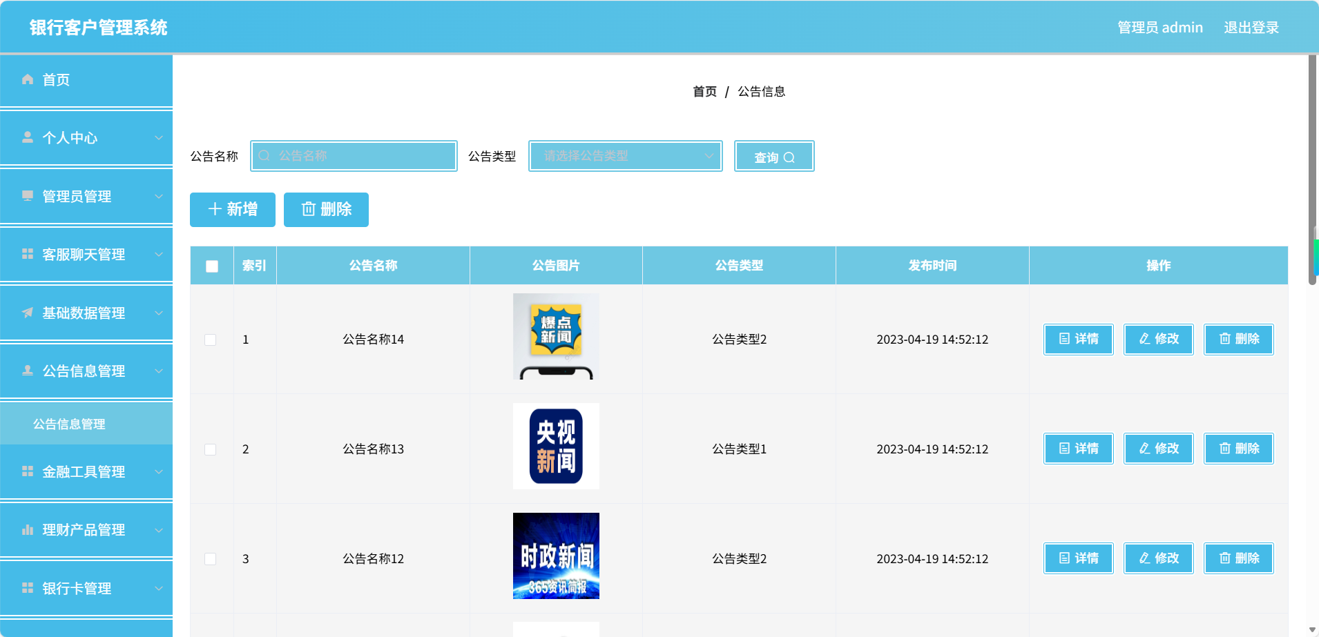
Task: Open the 个人中心 menu label
Action: (x=70, y=137)
